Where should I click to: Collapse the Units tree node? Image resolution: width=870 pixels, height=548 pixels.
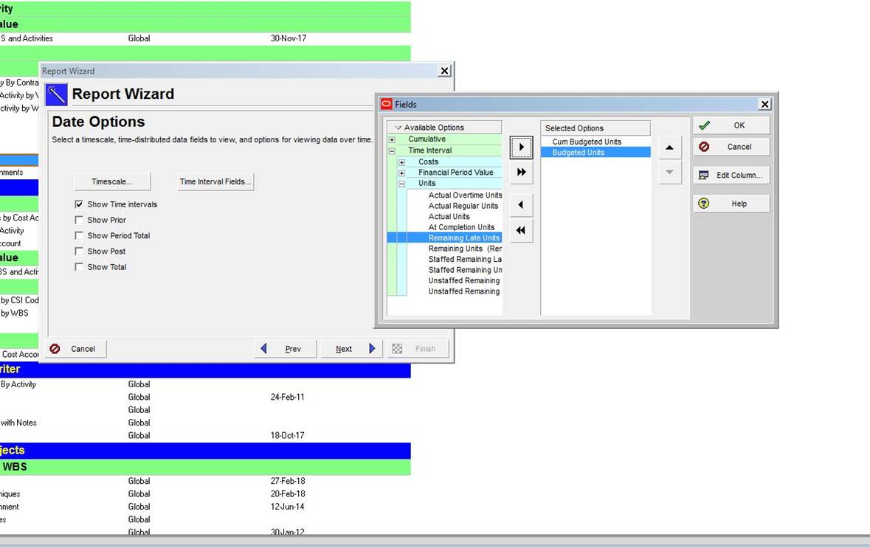(x=401, y=184)
